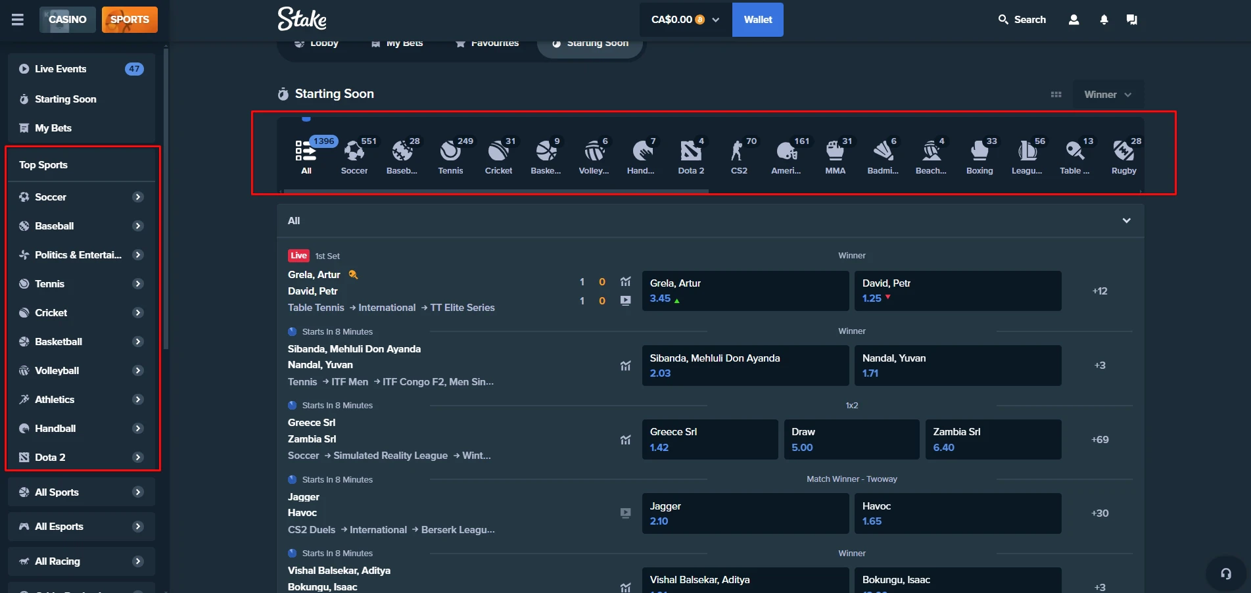Open My Bets in sidebar

click(82, 128)
